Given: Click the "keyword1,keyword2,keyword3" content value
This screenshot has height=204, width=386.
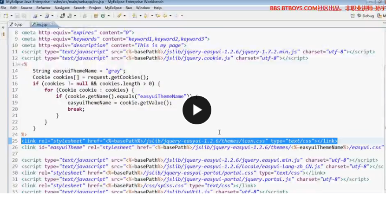Looking at the screenshot, I should click(168, 39).
